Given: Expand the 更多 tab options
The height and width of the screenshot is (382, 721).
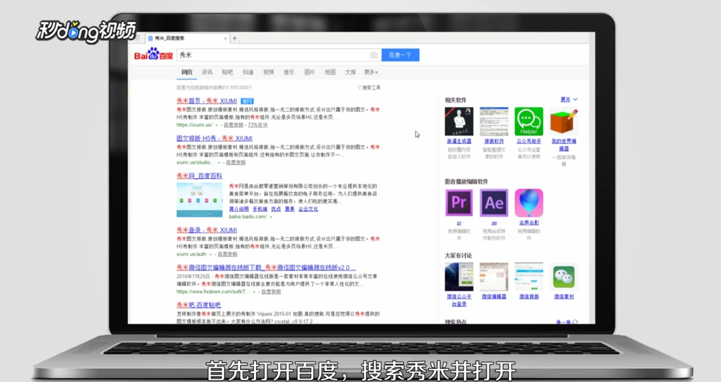Looking at the screenshot, I should 371,72.
